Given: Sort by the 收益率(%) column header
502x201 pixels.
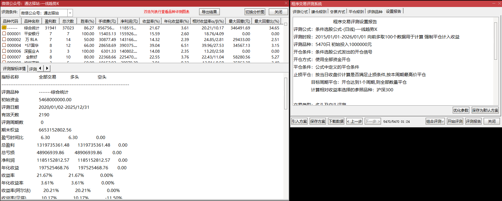Looking at the screenshot, I should coord(151,21).
